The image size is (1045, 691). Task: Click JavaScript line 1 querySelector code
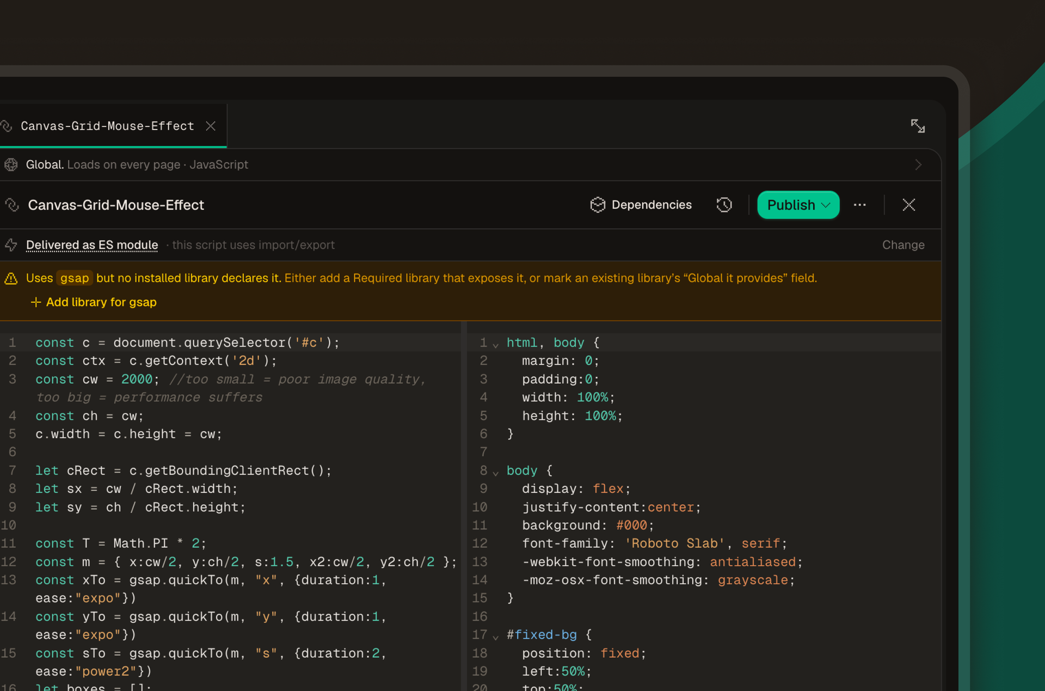188,343
